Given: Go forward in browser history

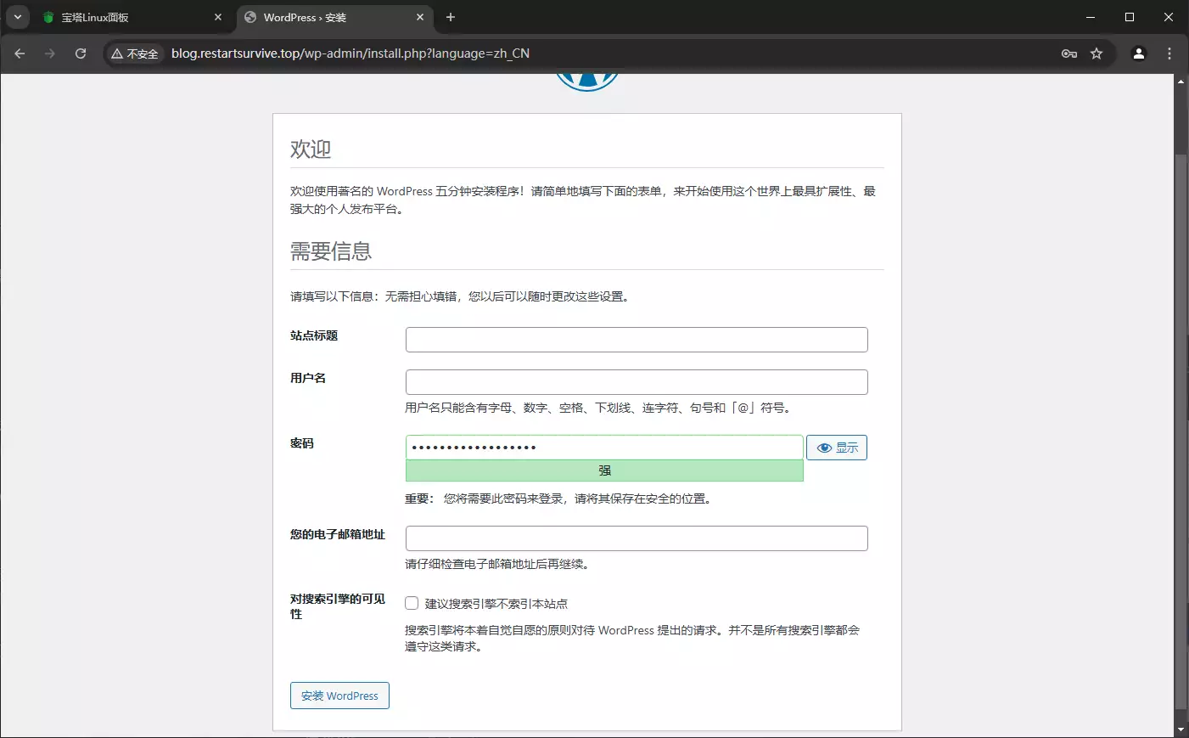Looking at the screenshot, I should 50,54.
